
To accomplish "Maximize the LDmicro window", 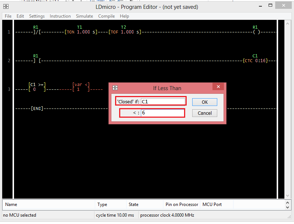I will pos(270,6).
